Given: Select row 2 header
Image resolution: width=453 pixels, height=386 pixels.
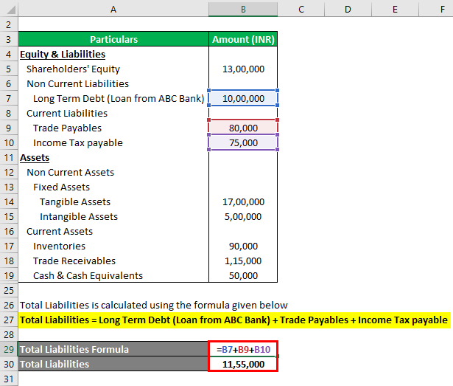Looking at the screenshot, I should click(9, 24).
